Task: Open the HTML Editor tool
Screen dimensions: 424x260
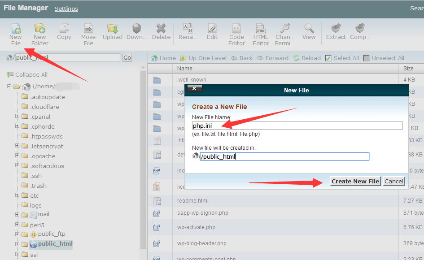Action: point(261,32)
